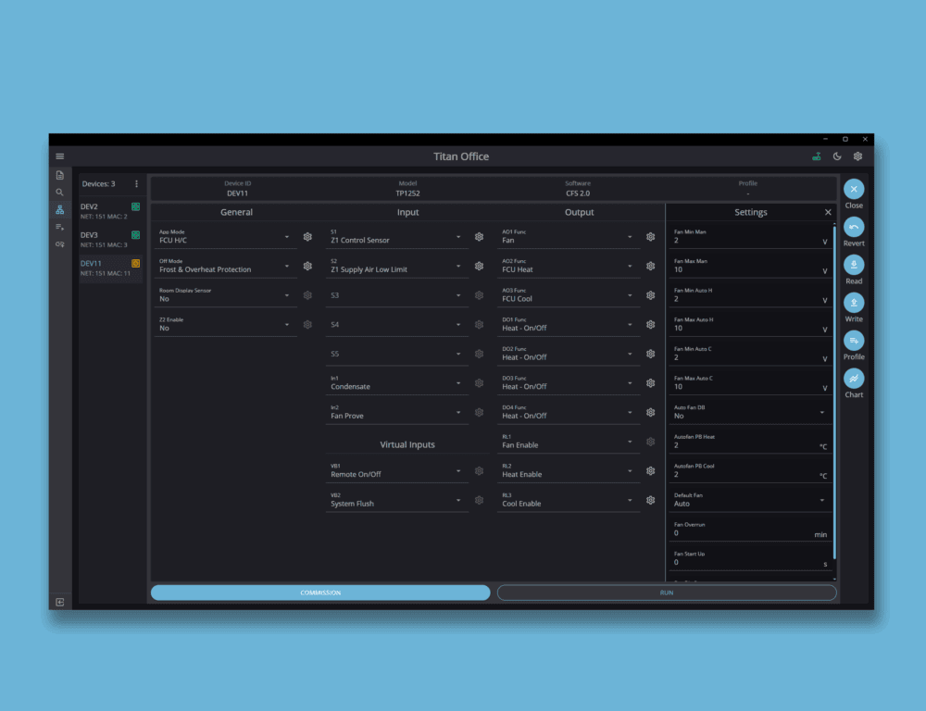Click the green connection status icon
This screenshot has width=926, height=711.
point(816,156)
